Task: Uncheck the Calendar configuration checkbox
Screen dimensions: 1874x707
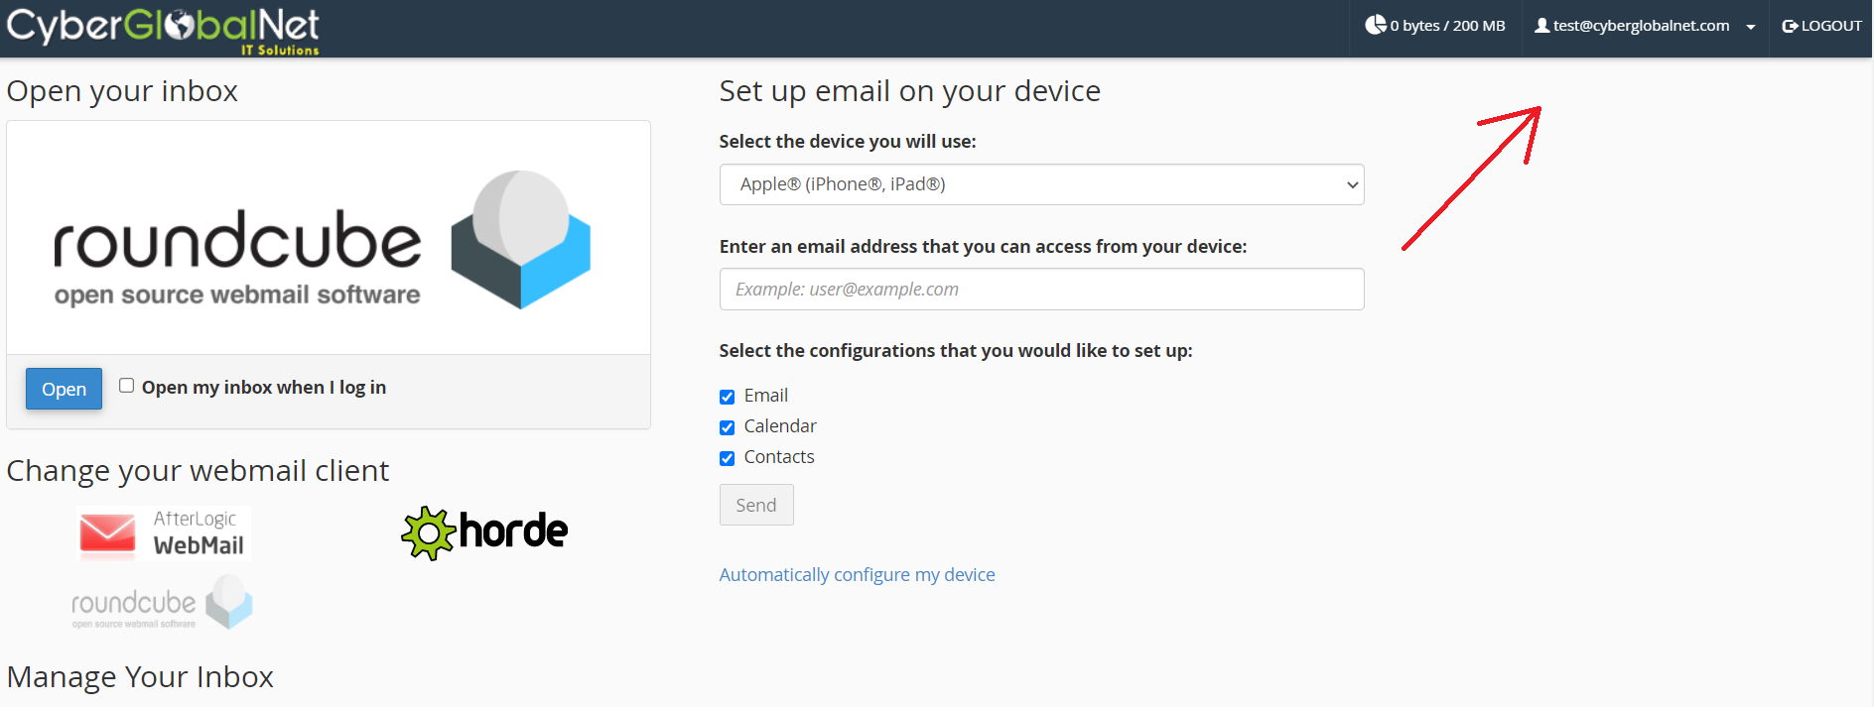Action: pyautogui.click(x=727, y=427)
